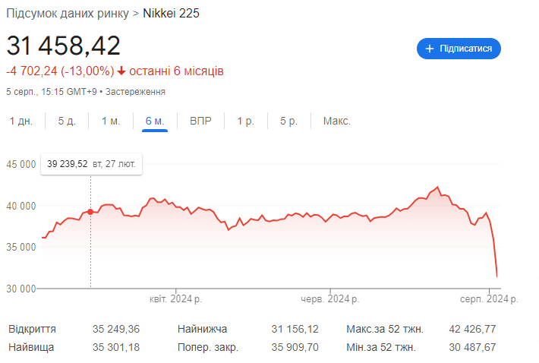Click the 39 239,52 chart tooltip
This screenshot has width=539, height=363.
[91, 163]
